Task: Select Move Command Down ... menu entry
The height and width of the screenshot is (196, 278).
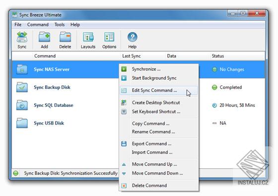Action: click(159, 173)
